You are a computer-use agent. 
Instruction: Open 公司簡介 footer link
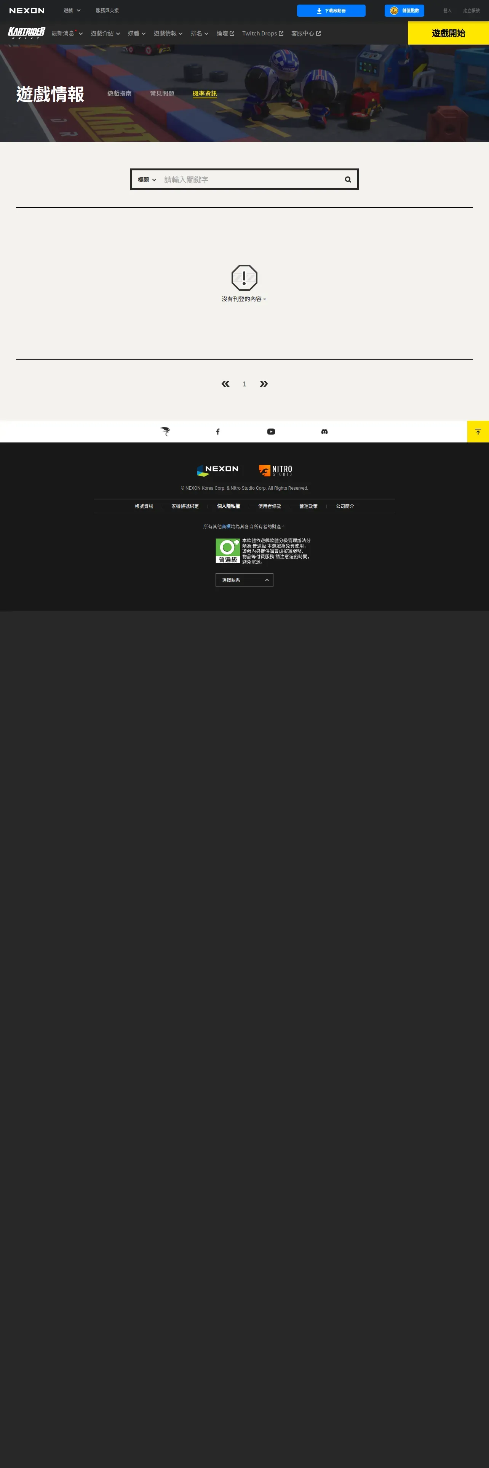[x=345, y=506]
